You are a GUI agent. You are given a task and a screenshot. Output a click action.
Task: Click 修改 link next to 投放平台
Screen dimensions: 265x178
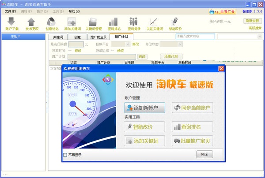[136, 44]
